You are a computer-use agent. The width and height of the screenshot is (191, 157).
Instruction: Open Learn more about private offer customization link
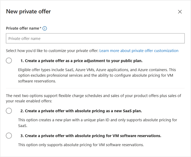[x=139, y=51]
